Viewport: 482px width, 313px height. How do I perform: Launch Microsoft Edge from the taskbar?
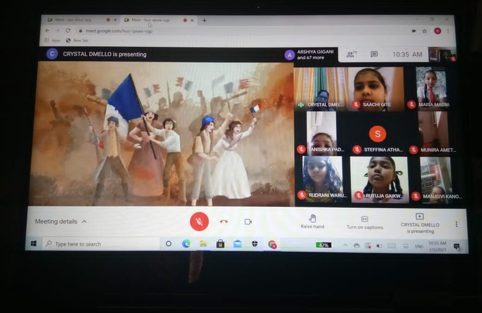186,244
